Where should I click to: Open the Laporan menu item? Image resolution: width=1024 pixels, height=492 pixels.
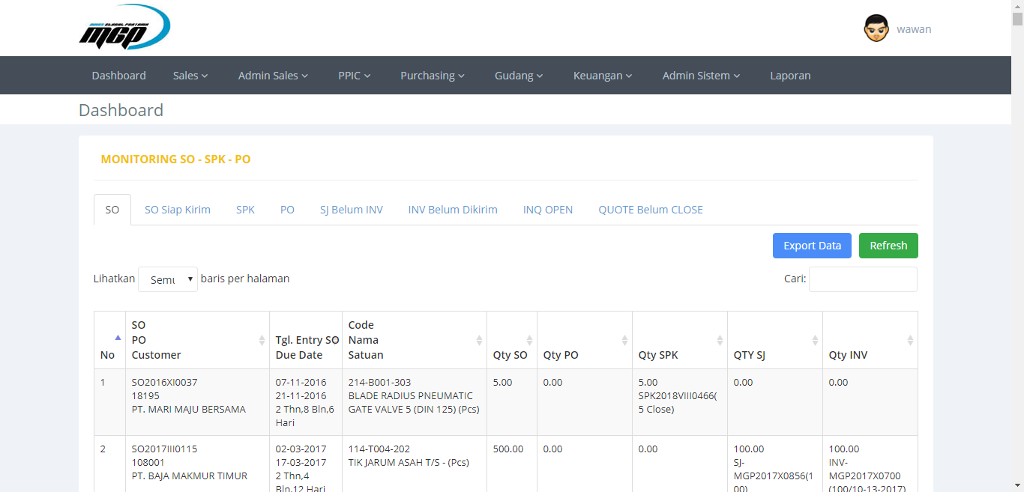[790, 76]
